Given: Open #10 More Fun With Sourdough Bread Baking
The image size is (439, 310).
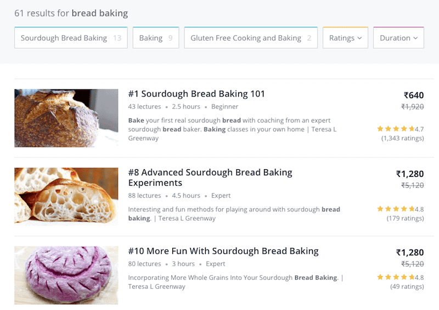Looking at the screenshot, I should point(223,251).
